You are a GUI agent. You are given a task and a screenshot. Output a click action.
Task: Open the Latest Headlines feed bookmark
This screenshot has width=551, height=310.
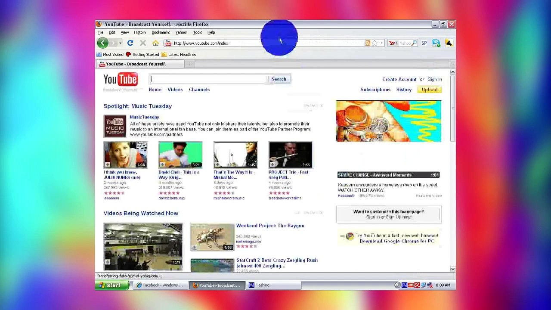[x=179, y=55]
